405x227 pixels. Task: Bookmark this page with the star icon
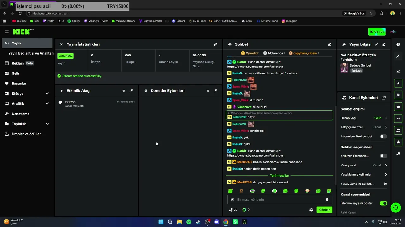pos(371,13)
